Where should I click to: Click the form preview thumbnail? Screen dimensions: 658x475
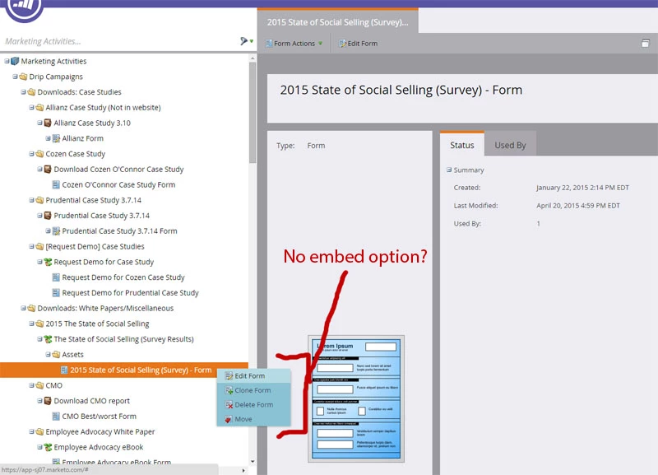[356, 398]
